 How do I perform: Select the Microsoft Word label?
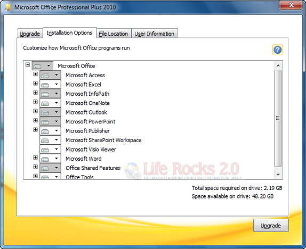pos(84,159)
